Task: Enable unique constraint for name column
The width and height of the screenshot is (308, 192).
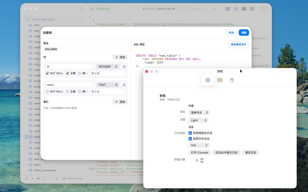Action: click(79, 91)
